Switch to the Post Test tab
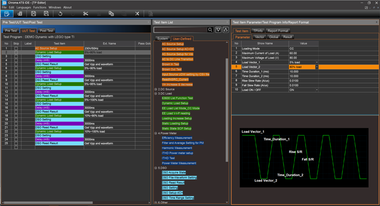Image resolution: width=380 pixels, height=206 pixels. 46,30
